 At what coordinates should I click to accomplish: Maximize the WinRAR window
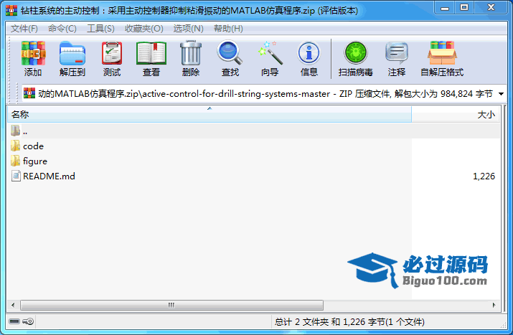tap(464, 8)
